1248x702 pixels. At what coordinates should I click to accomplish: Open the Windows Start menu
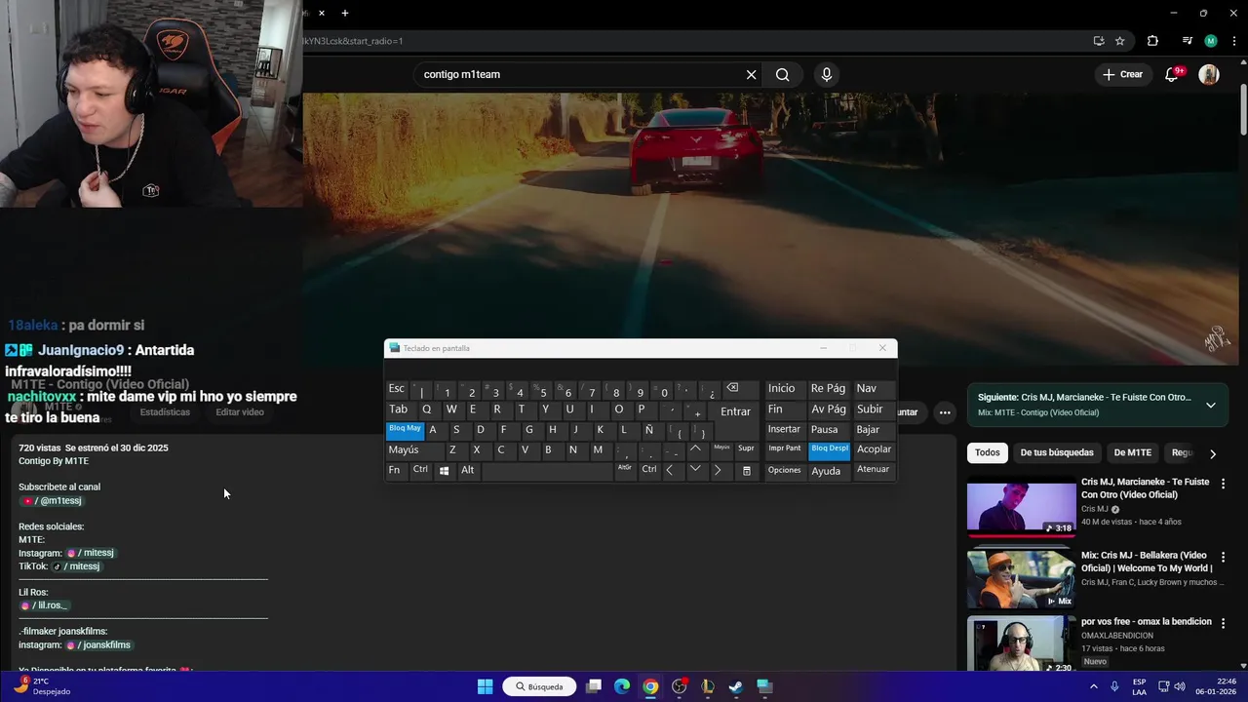tap(485, 686)
